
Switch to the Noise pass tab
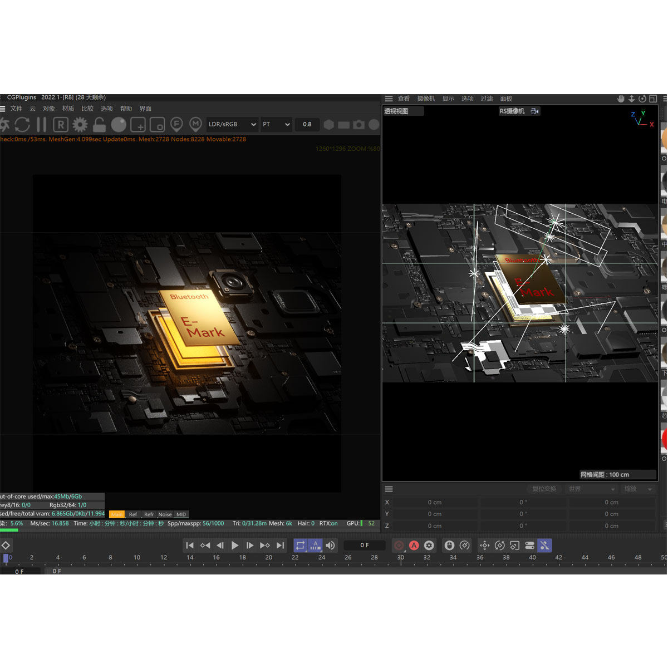point(165,514)
